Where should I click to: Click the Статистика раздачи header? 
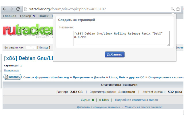point(119,85)
